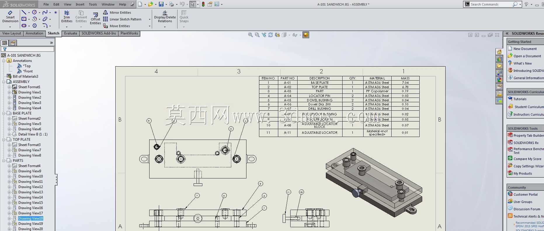Collapse SOLIDWORKS Resources pane chevron
The height and width of the screenshot is (231, 544).
(507, 34)
